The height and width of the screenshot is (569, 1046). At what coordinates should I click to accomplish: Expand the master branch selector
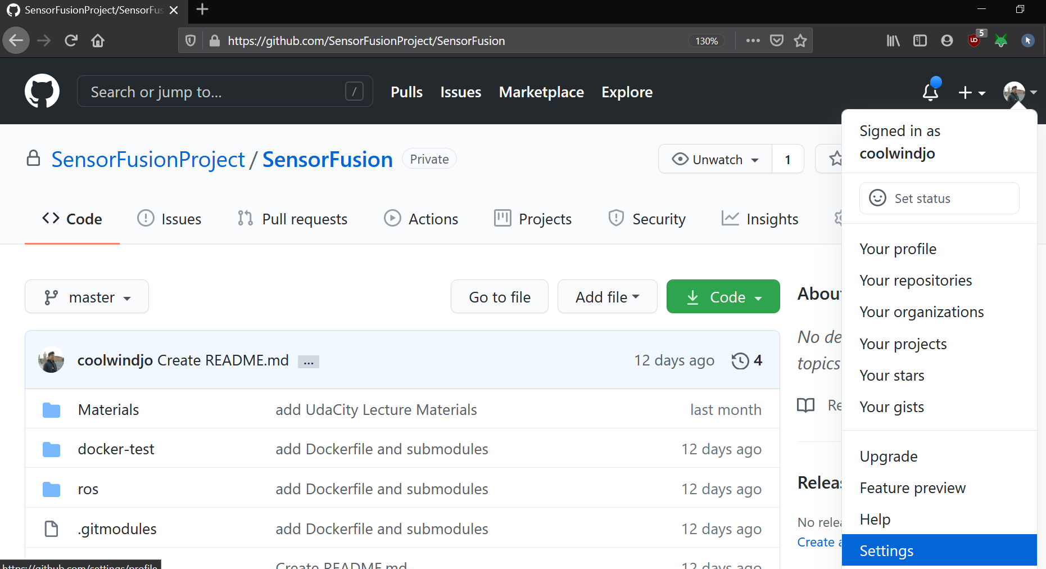(x=87, y=297)
